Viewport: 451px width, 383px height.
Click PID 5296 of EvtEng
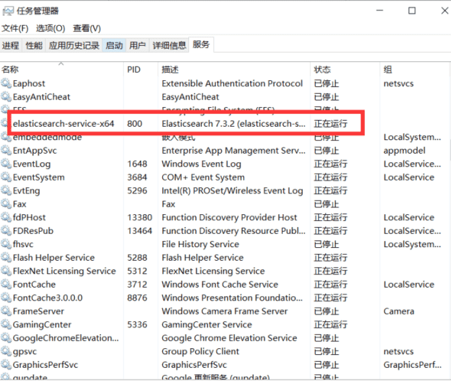click(137, 191)
